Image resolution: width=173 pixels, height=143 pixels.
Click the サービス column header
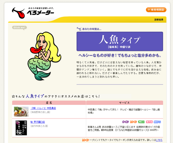click(124, 103)
